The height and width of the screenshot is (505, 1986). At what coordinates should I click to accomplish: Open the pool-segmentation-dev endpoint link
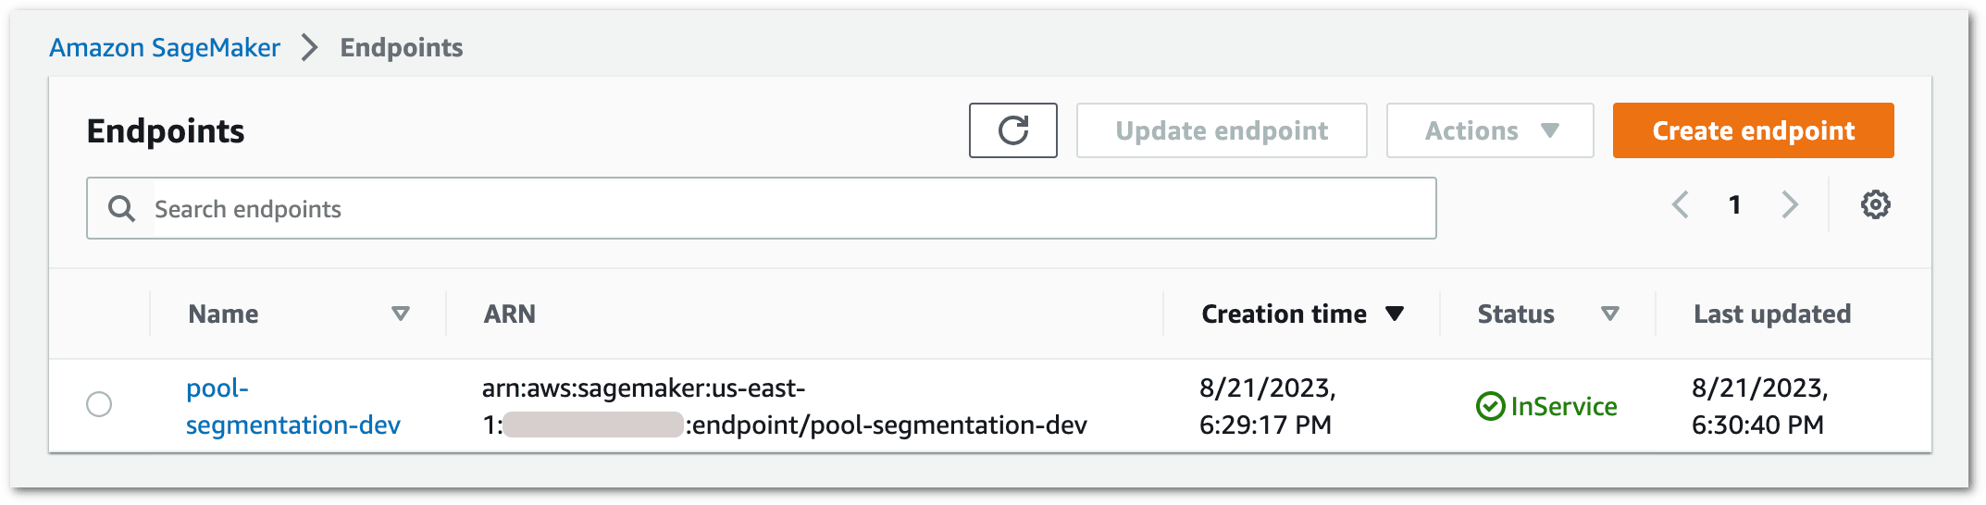(x=292, y=406)
